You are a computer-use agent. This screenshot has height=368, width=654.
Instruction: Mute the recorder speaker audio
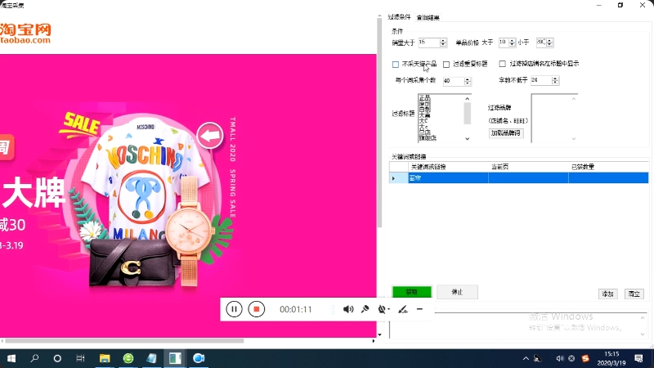tap(348, 309)
